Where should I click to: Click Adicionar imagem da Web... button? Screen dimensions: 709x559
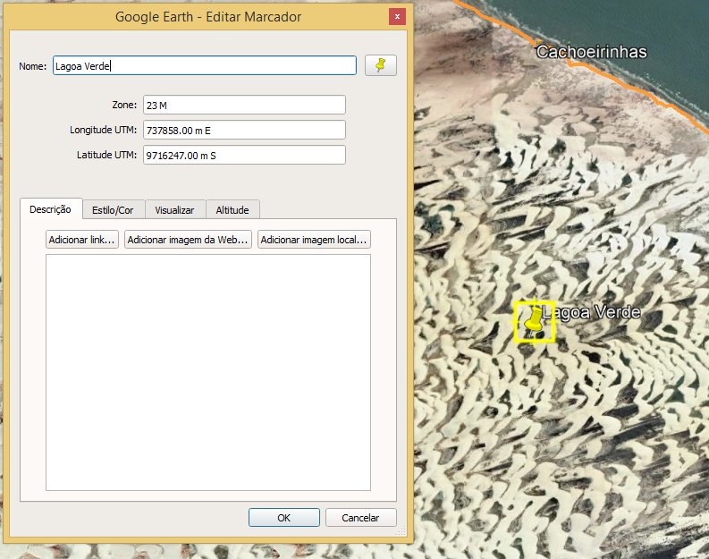pyautogui.click(x=188, y=240)
